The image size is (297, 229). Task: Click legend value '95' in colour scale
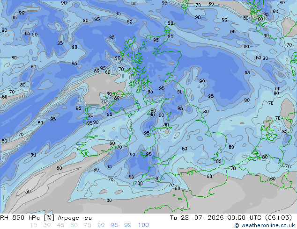[x=114, y=225]
